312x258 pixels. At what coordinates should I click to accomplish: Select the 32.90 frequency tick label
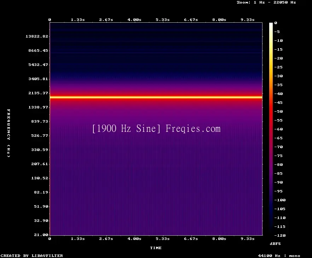tap(41, 220)
